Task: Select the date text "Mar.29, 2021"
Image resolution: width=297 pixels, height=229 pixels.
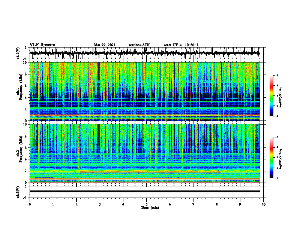Action: 105,45
